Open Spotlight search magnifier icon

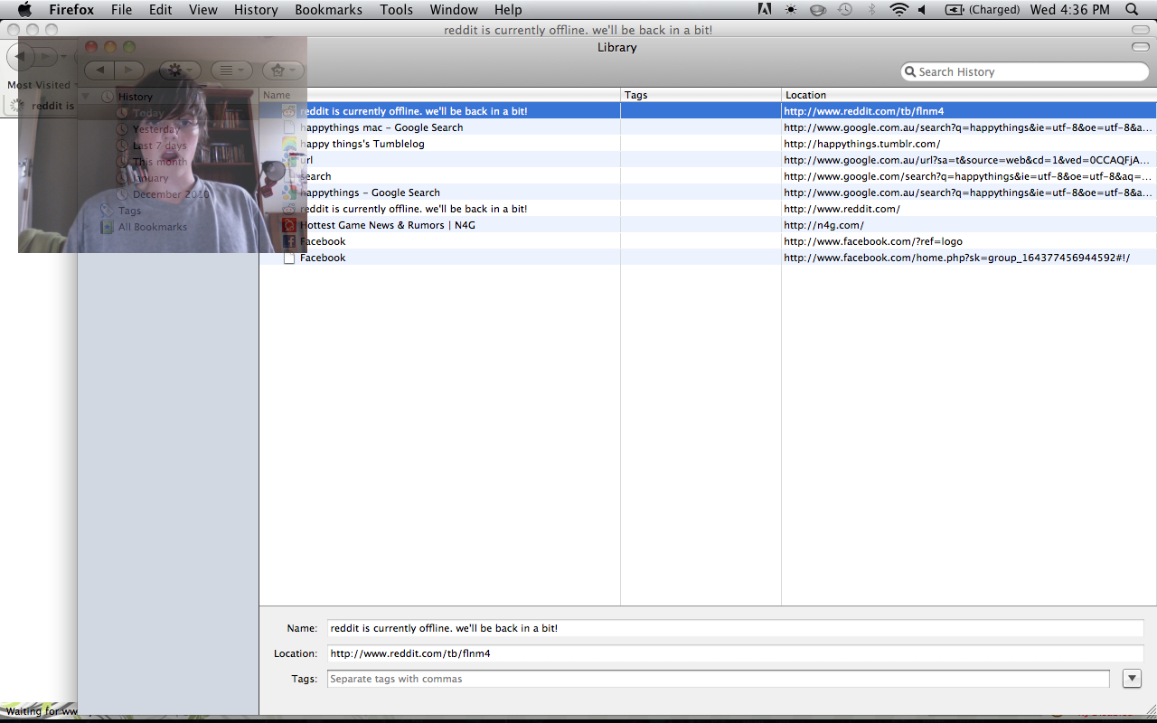pos(1133,10)
